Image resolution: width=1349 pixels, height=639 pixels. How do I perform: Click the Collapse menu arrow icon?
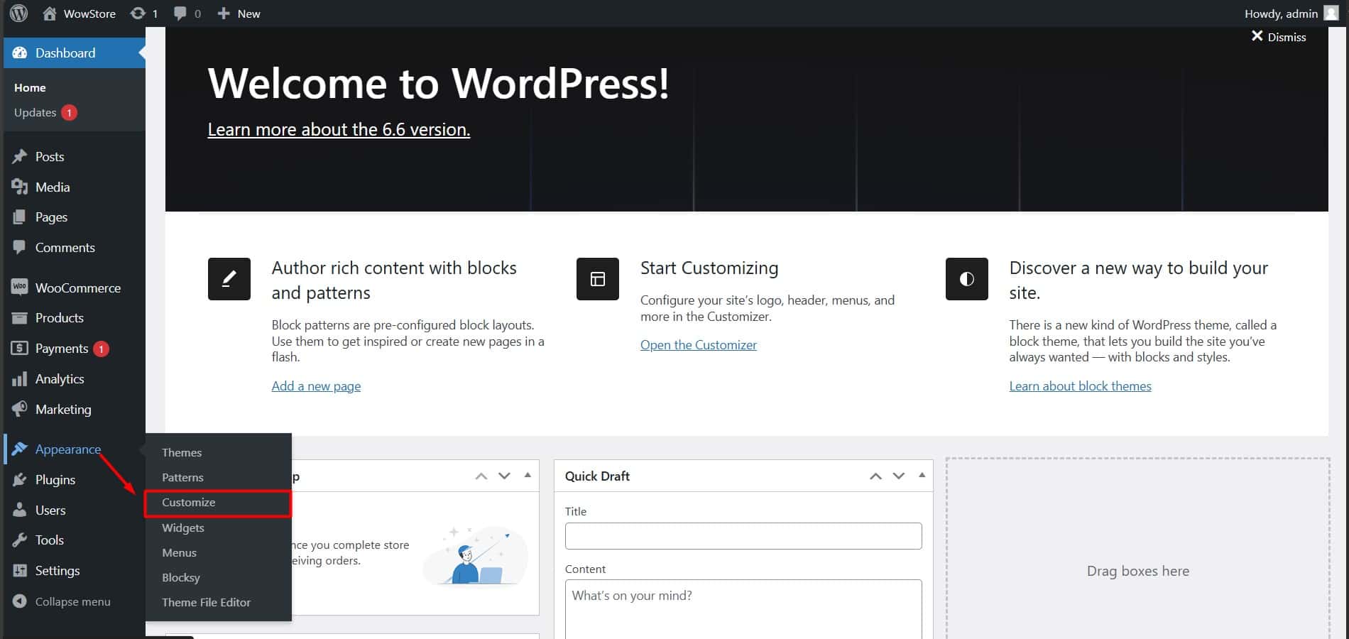(20, 601)
